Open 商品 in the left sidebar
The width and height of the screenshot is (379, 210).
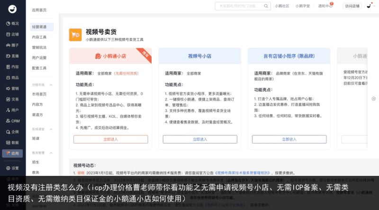point(12,78)
